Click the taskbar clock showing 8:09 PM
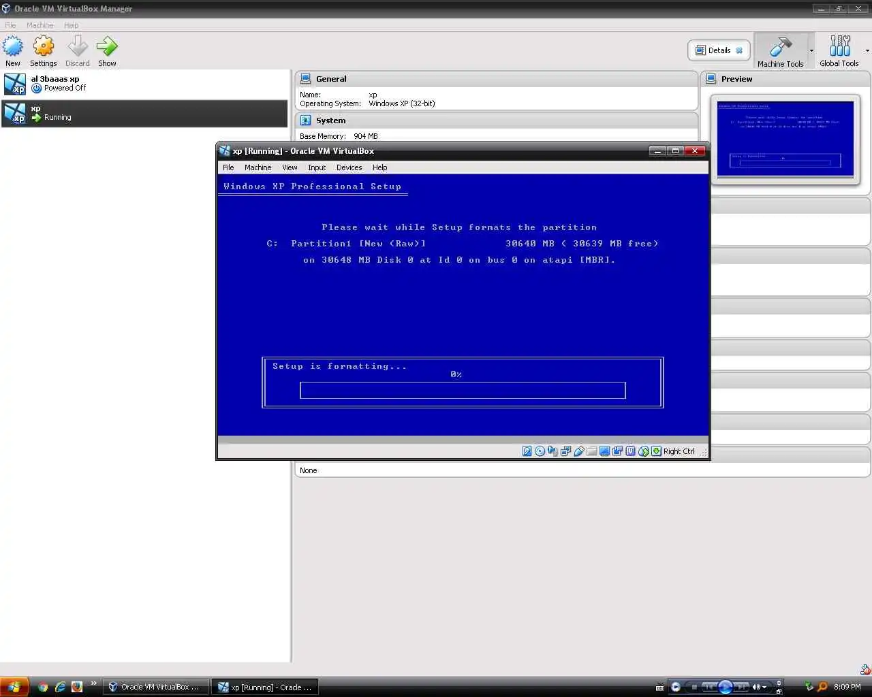Image resolution: width=872 pixels, height=697 pixels. click(x=847, y=687)
